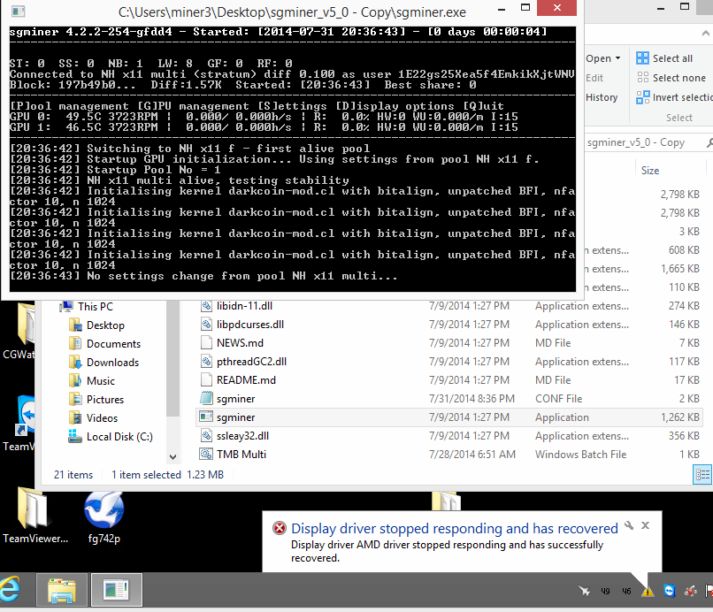The width and height of the screenshot is (713, 612).
Task: Click the tray temperature reading 49
Action: [x=605, y=591]
